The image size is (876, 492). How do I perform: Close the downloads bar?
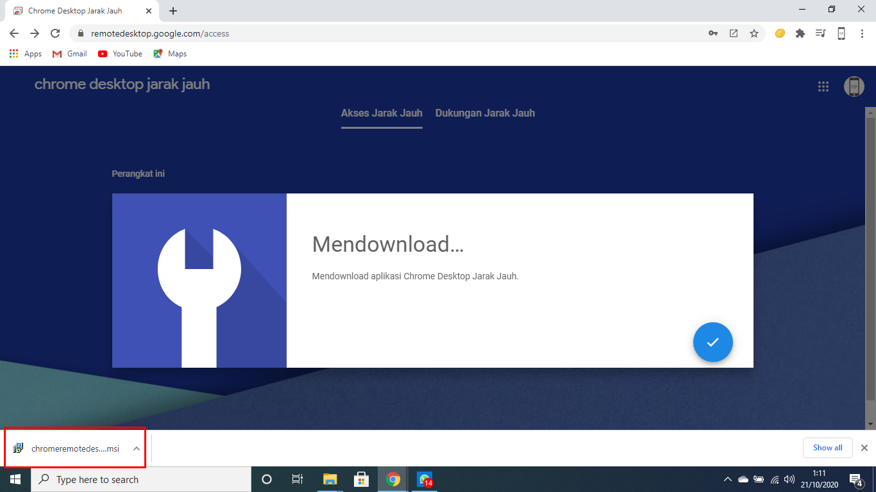[864, 448]
